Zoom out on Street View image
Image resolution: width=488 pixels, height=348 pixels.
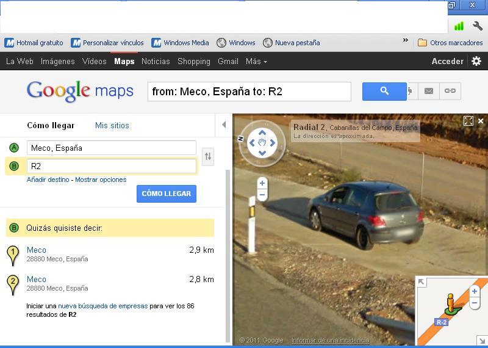pos(262,195)
